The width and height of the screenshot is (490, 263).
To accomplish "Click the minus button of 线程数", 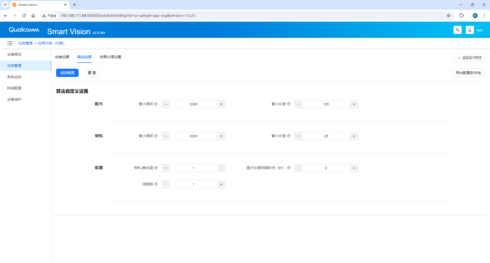I will tap(166, 184).
